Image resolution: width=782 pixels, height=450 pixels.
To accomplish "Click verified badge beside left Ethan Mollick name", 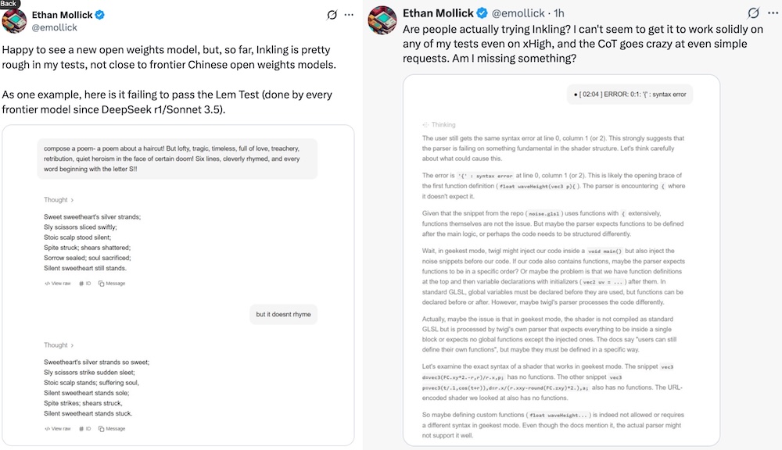I will pyautogui.click(x=100, y=15).
